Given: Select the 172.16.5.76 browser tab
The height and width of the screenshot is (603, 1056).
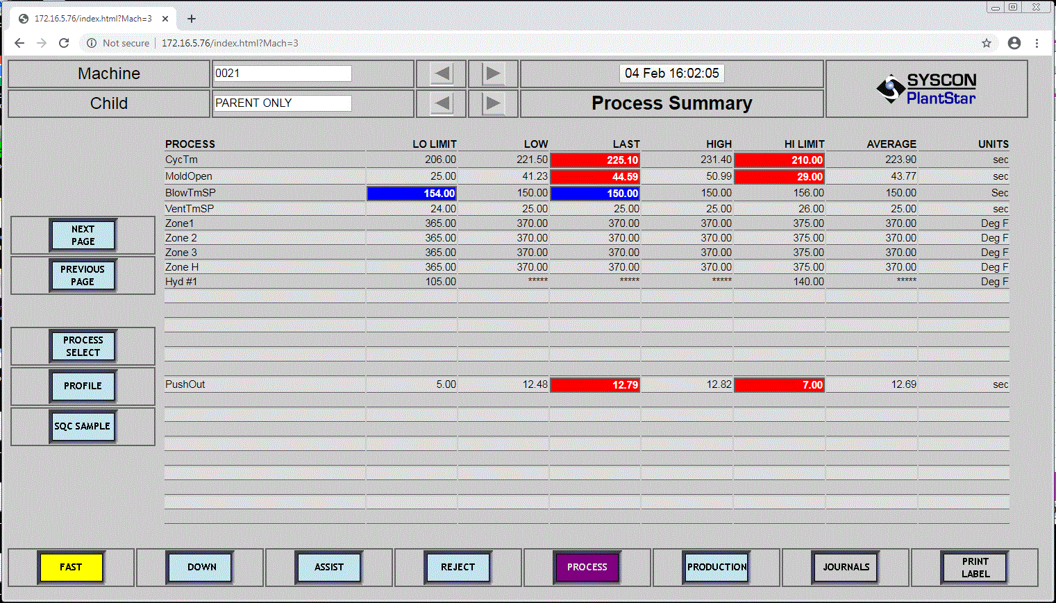Looking at the screenshot, I should coord(90,19).
